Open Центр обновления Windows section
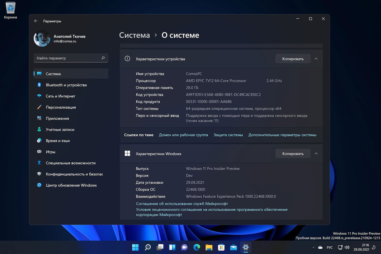Screen dimensions: 381x254 71,185
